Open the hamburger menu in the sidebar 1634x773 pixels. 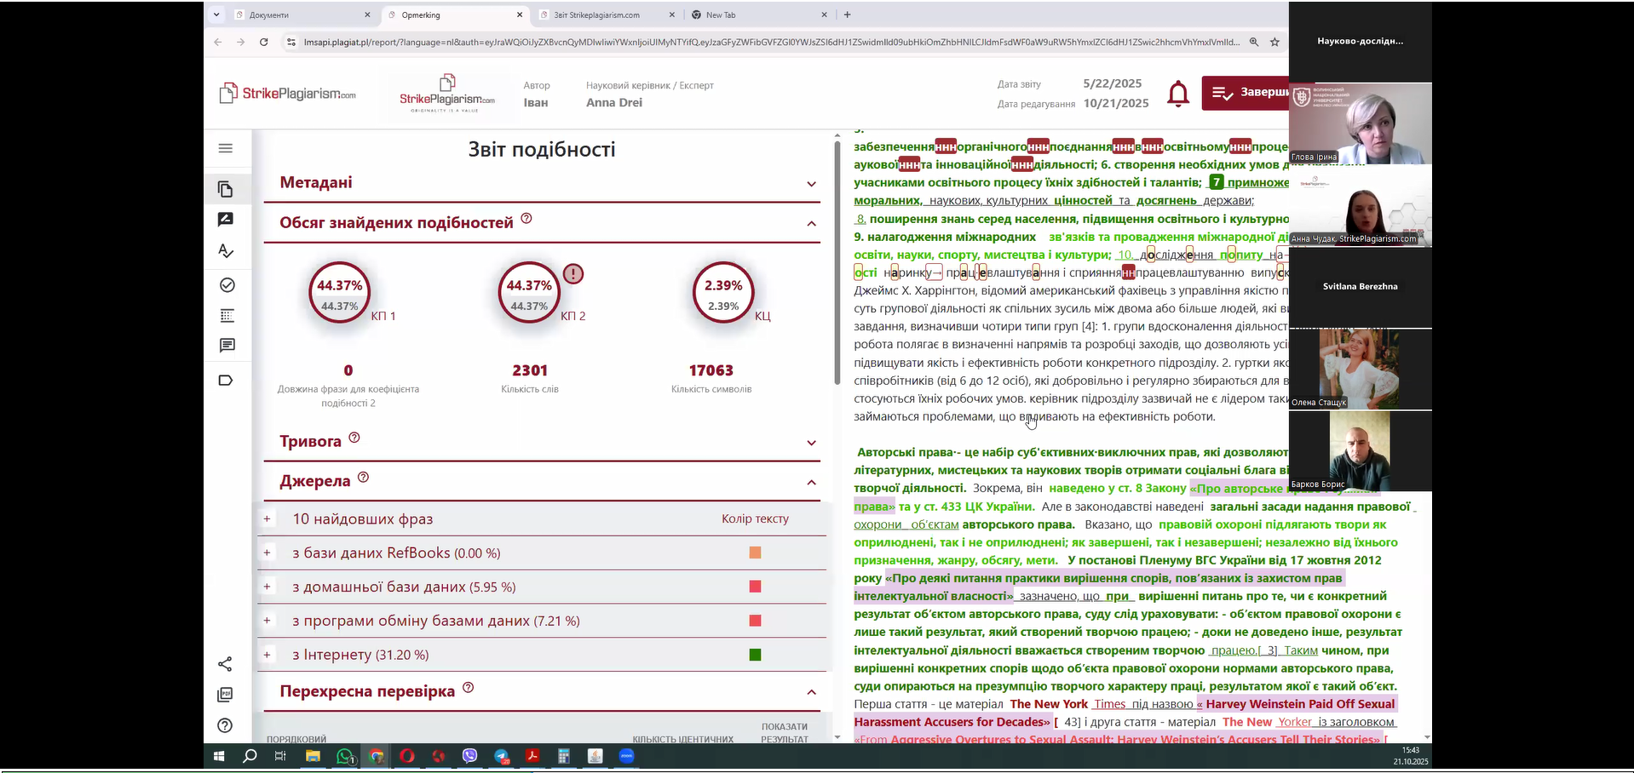[226, 148]
